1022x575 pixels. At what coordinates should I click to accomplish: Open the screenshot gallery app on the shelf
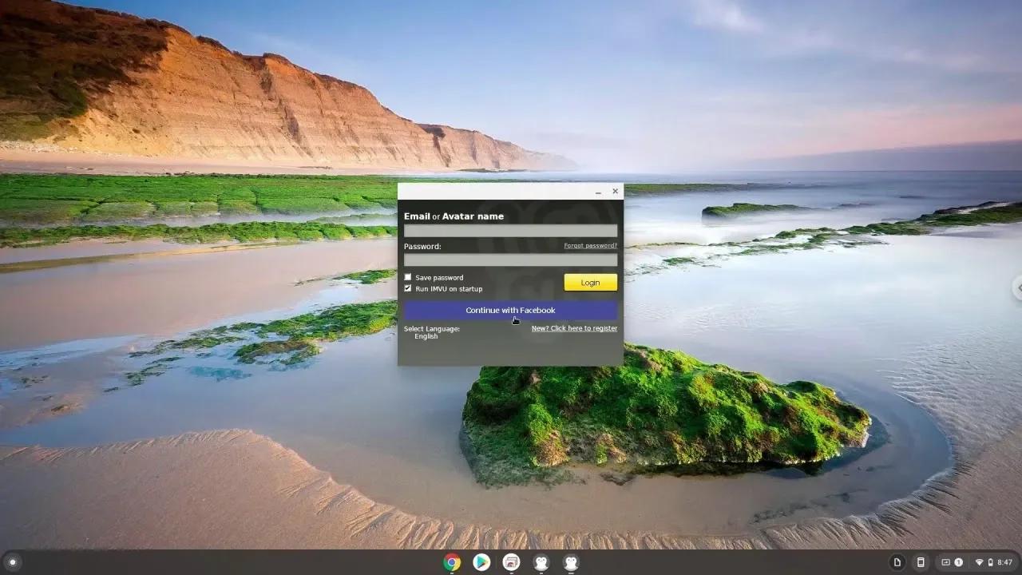[x=511, y=563]
